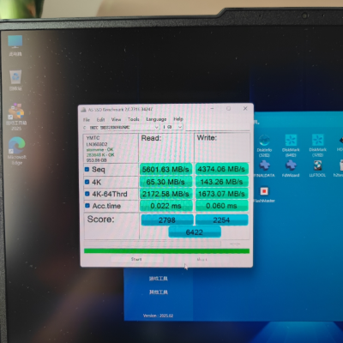The width and height of the screenshot is (343, 343).
Task: Open the FINALDATA recovery tool icon
Action: pos(264,169)
